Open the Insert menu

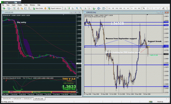[x=13, y=5]
